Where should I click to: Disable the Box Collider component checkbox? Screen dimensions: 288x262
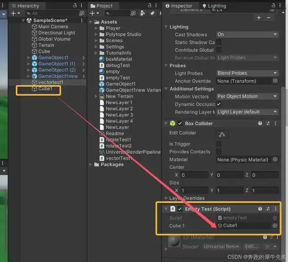(180, 123)
